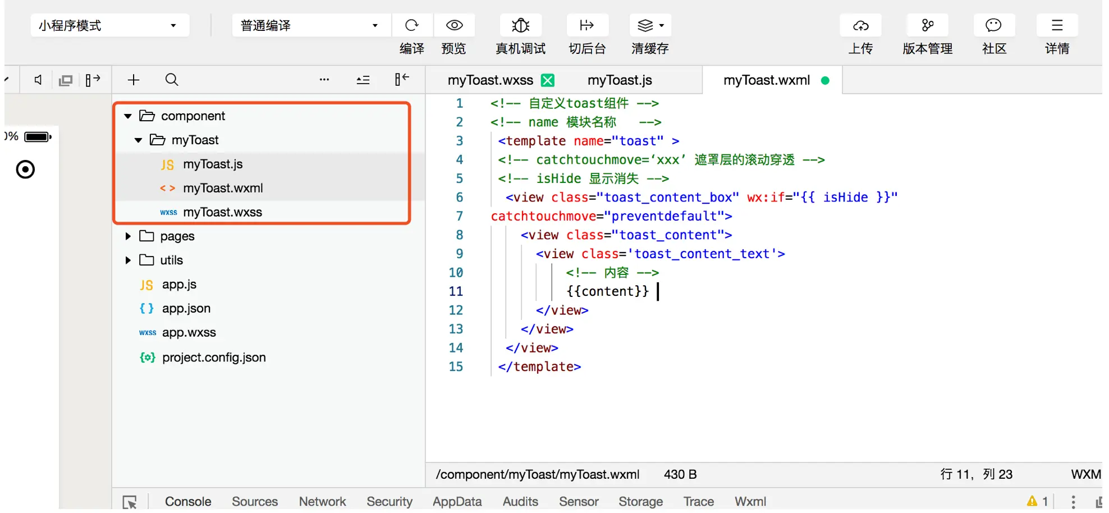This screenshot has height=513, width=1109.
Task: Close the myToast.wxss tab
Action: pos(548,80)
